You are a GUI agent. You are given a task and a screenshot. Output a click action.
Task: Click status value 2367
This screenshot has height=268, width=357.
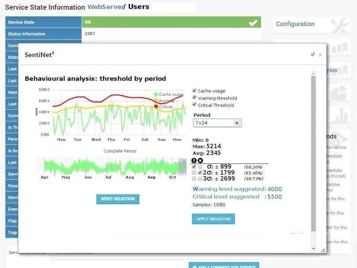tap(90, 34)
